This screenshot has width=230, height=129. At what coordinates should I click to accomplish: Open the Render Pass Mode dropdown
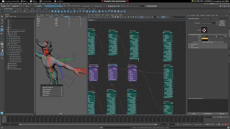(x=212, y=42)
